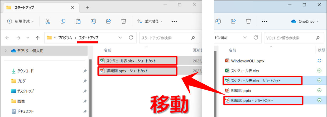Open the 新規作成 dropdown menu

click(x=21, y=21)
